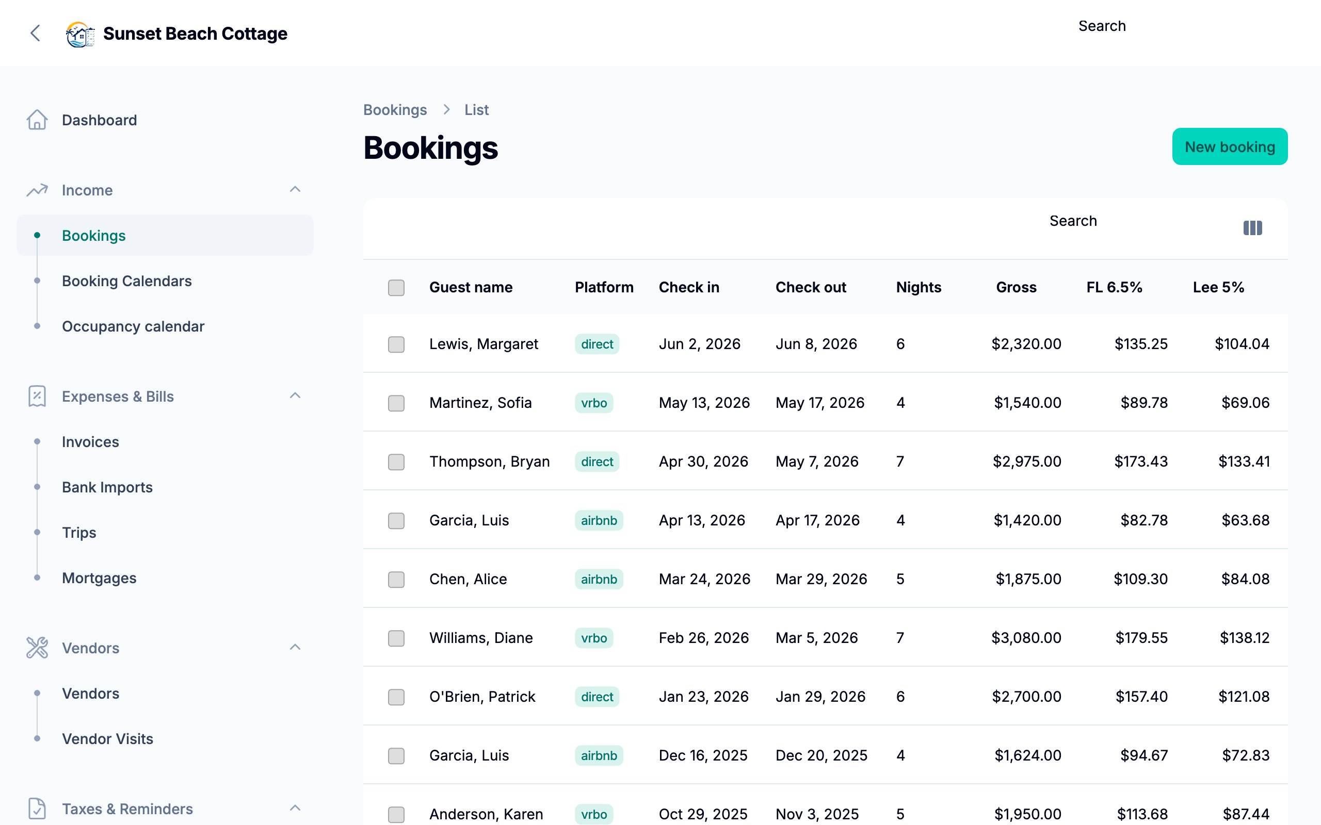Click the table Search field
The height and width of the screenshot is (825, 1321).
pos(1073,221)
